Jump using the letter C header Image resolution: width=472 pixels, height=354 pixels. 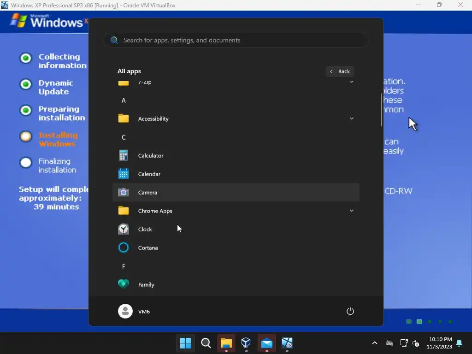coord(124,137)
